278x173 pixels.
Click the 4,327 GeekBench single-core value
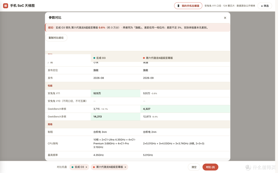click(x=147, y=109)
